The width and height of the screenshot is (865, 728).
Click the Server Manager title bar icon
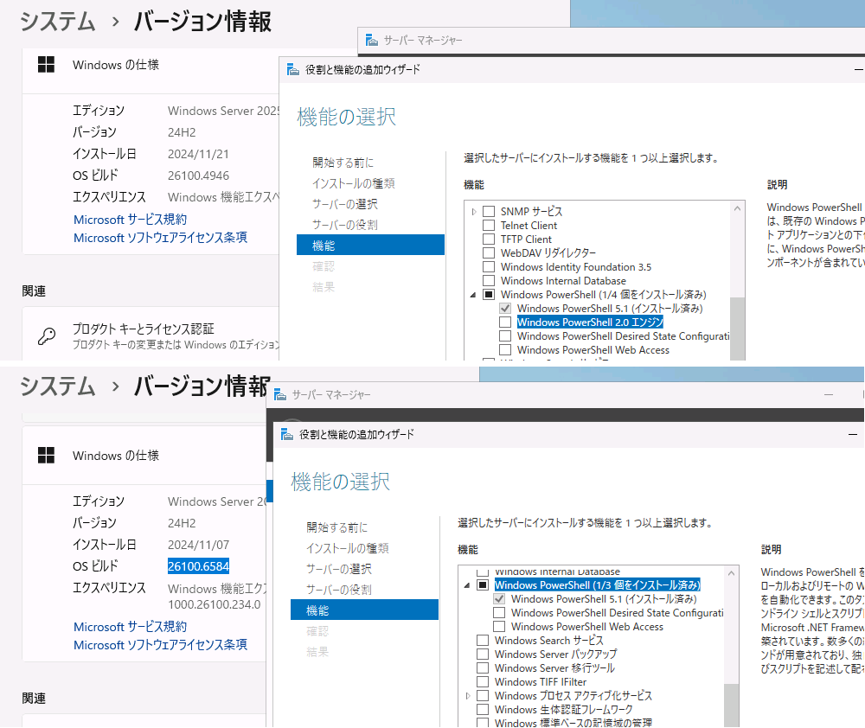point(371,41)
